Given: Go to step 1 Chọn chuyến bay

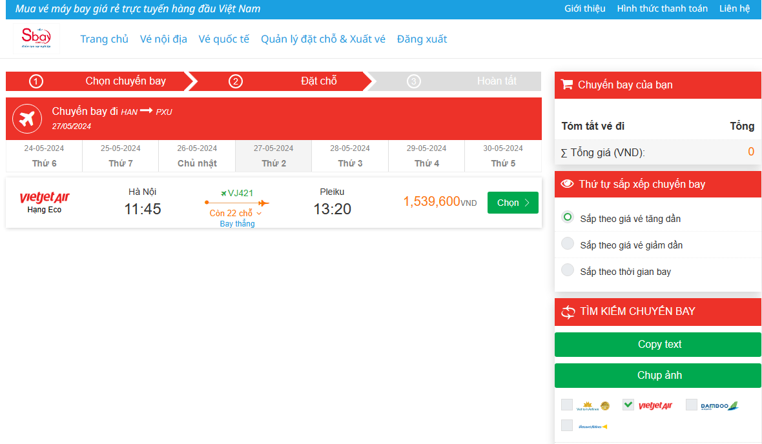Looking at the screenshot, I should [97, 81].
